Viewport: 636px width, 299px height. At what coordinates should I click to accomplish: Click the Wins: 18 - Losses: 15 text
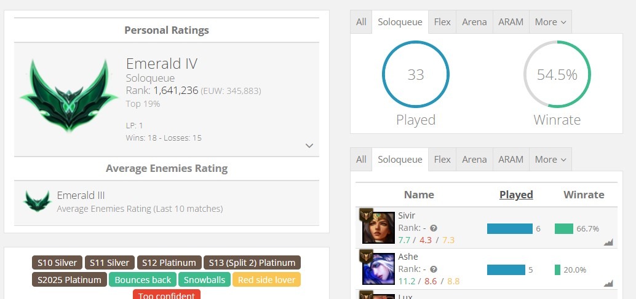(x=164, y=138)
